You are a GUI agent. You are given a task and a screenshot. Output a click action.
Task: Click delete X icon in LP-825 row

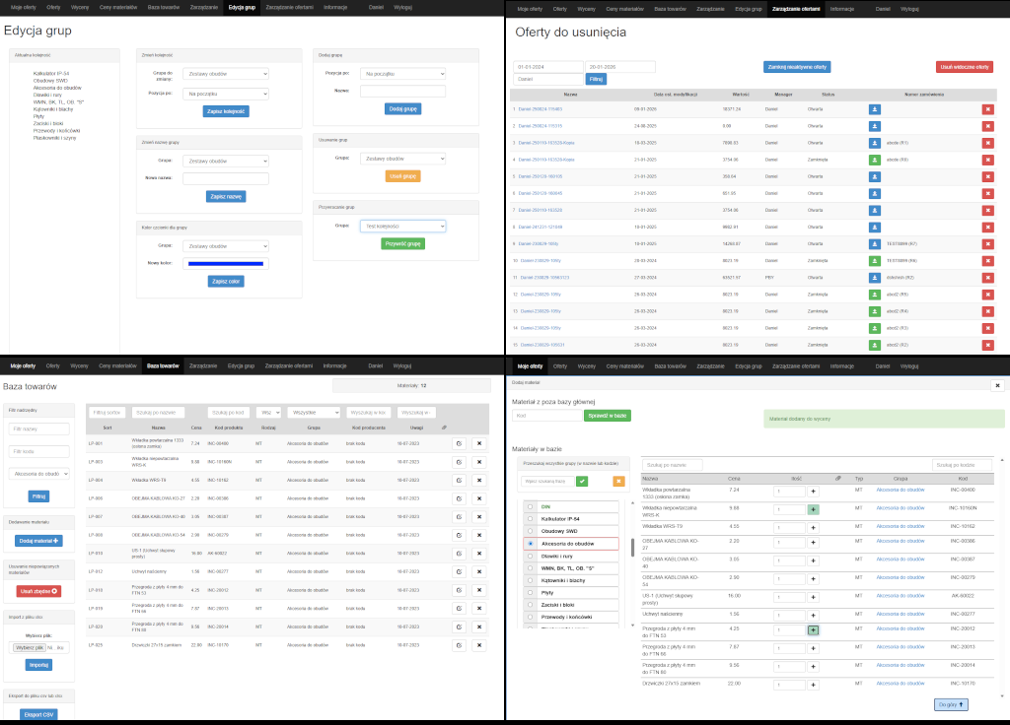tap(479, 645)
